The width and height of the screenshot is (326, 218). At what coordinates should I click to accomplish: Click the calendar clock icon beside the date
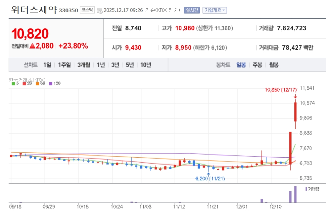(x=100, y=11)
